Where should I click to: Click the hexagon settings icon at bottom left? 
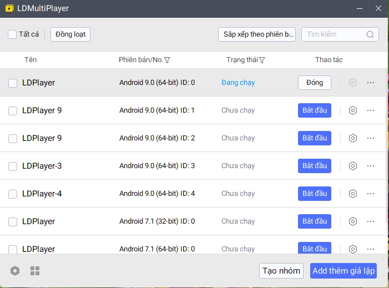coord(15,271)
